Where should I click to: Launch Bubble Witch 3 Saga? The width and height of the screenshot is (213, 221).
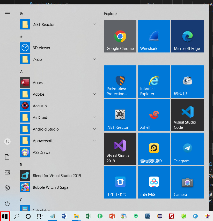coord(58,187)
